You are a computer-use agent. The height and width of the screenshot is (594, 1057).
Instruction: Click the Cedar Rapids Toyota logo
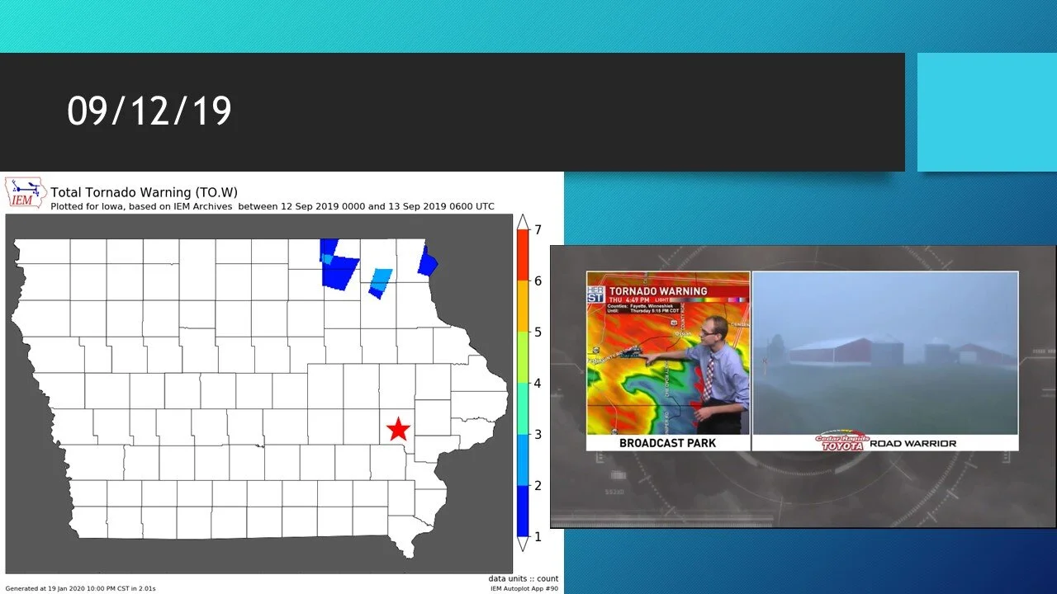(x=842, y=441)
